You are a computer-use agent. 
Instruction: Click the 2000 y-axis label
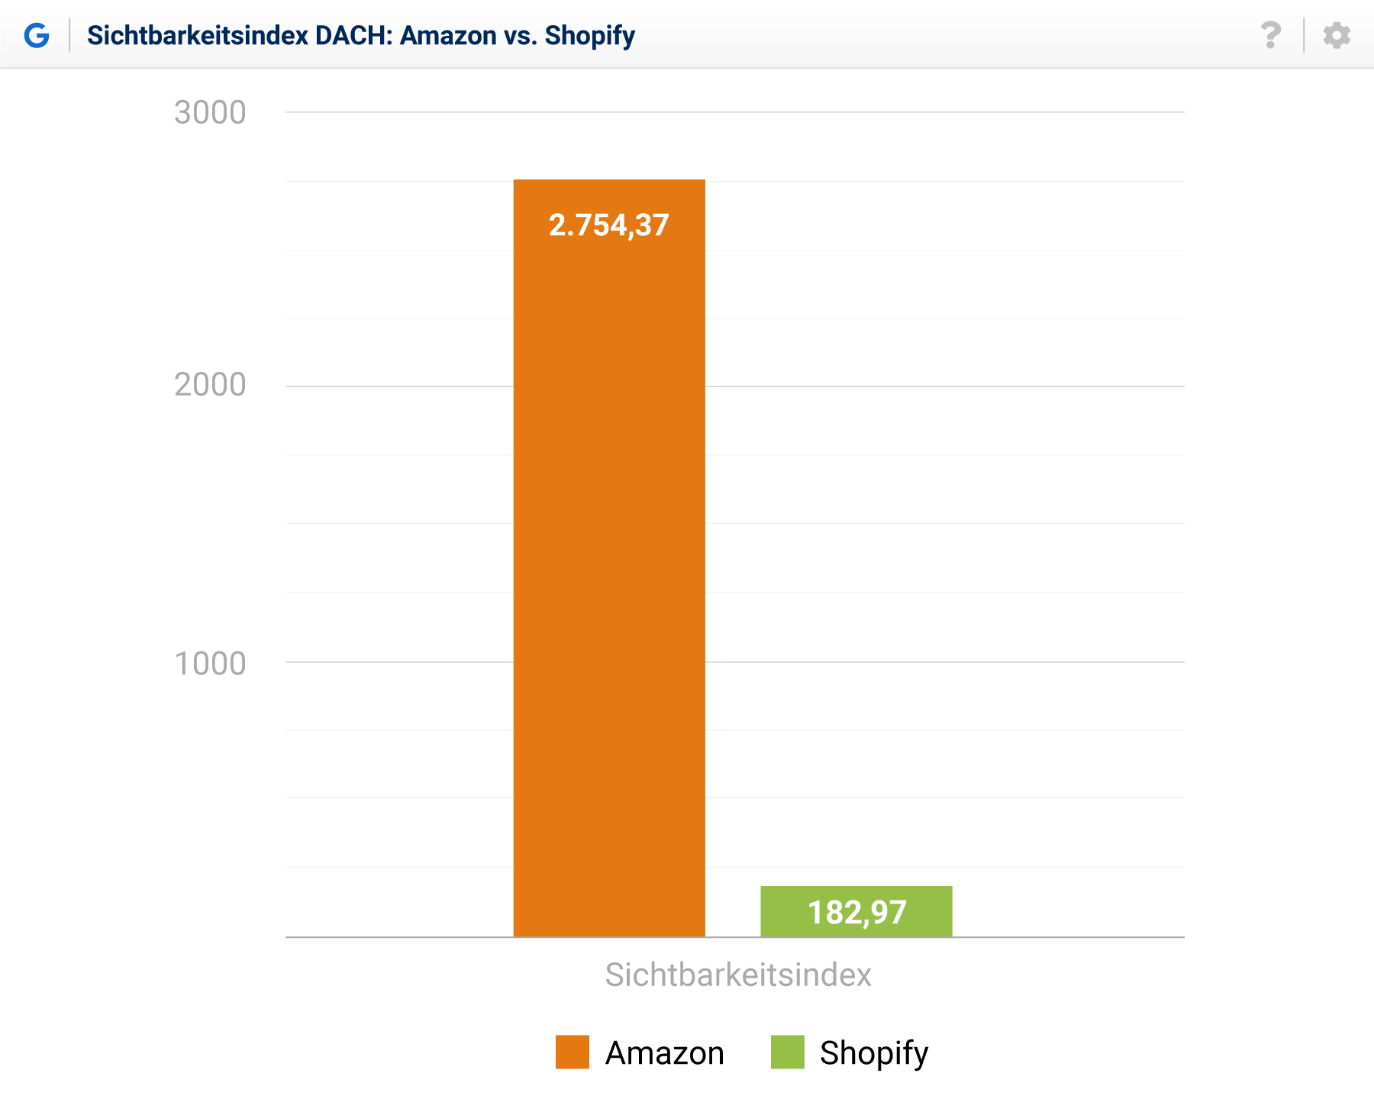(x=210, y=385)
